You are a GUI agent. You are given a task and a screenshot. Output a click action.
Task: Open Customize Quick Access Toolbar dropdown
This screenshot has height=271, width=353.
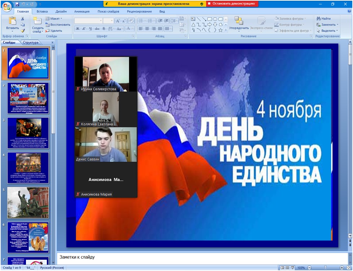pos(40,4)
